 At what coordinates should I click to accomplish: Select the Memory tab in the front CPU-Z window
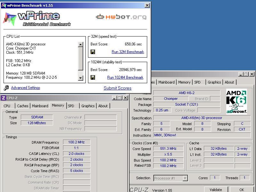[x=58, y=105]
